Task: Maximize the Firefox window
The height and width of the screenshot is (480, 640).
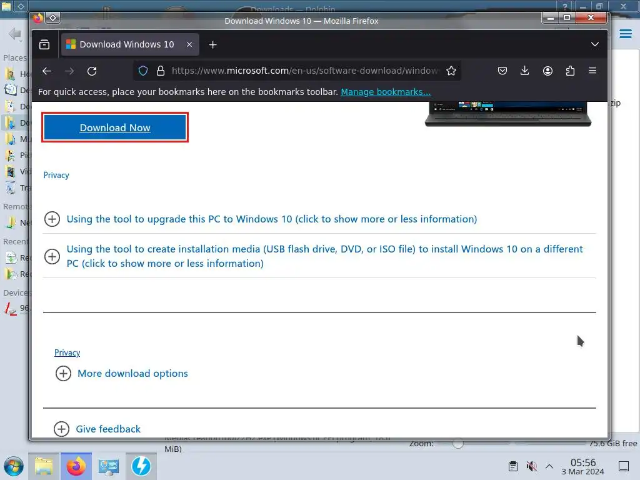Action: (567, 17)
